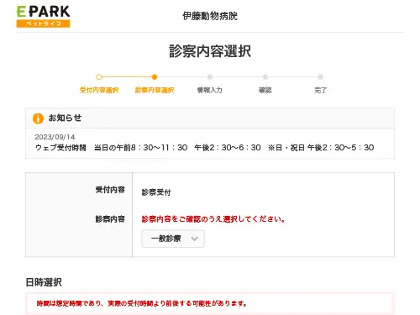Viewport: 420px width, 315px height.
Task: Open the 一般診療 dropdown
Action: (x=173, y=239)
